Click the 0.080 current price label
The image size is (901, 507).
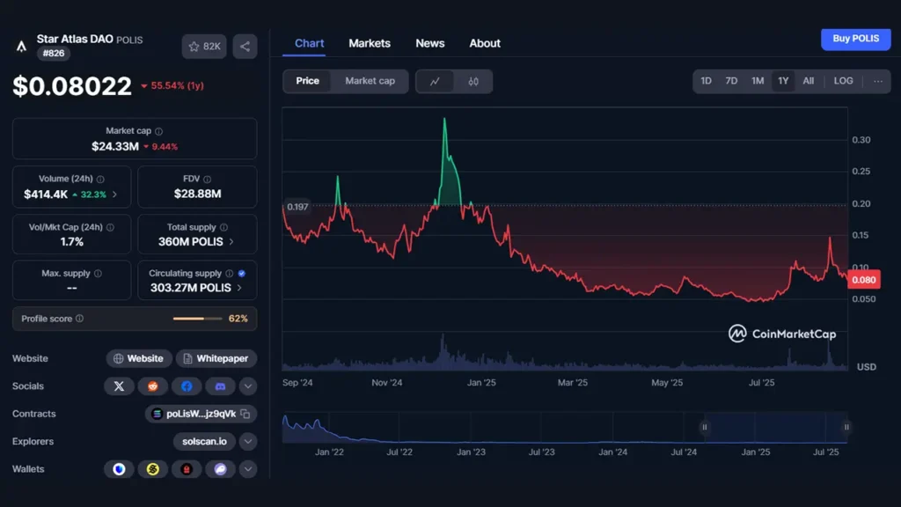[x=864, y=280]
